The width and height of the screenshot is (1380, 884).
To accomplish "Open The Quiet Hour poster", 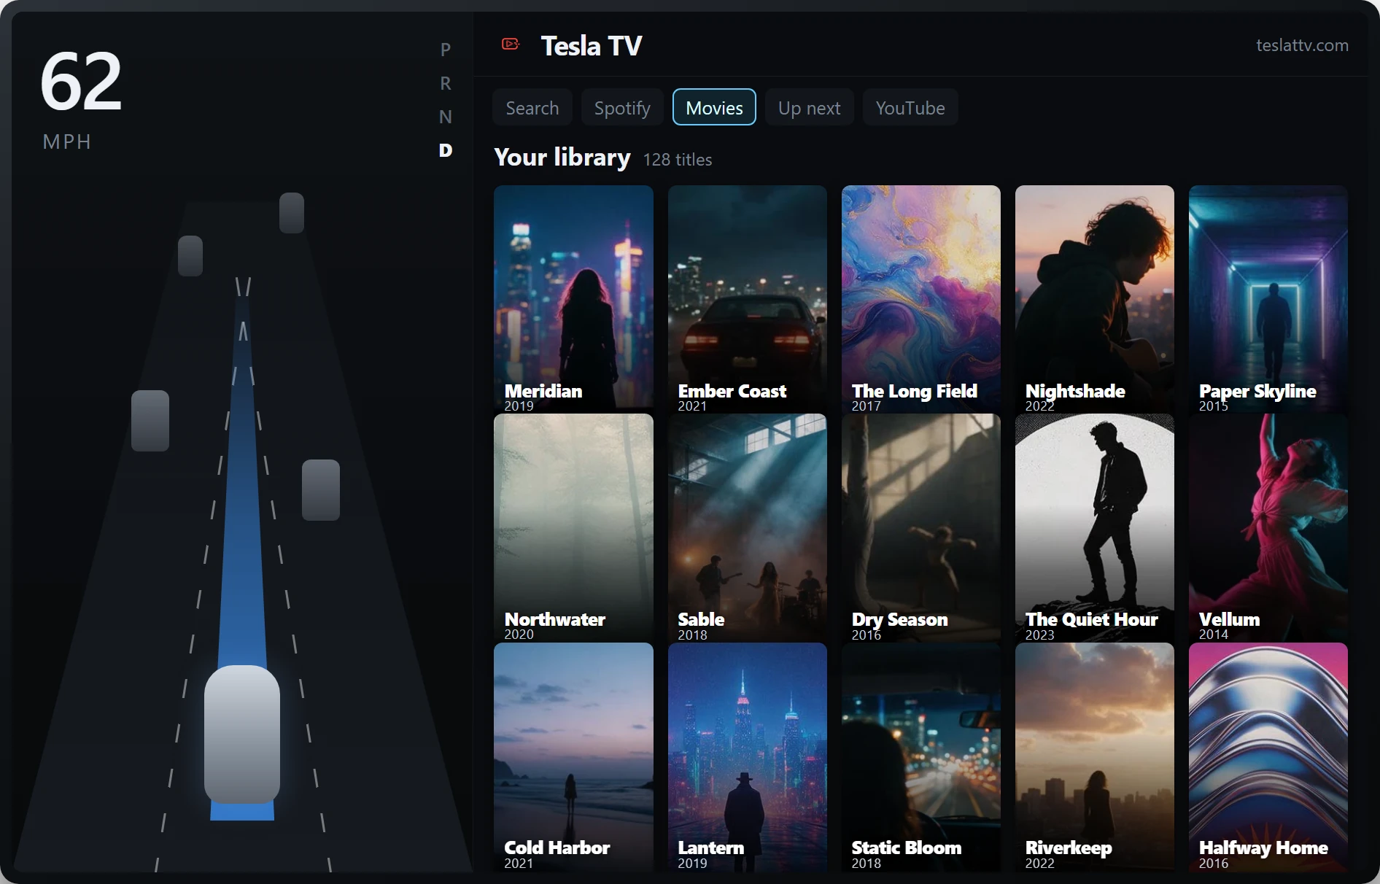I will click(1095, 528).
